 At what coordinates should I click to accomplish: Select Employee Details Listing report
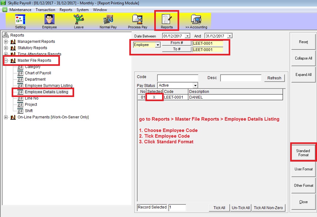click(46, 92)
